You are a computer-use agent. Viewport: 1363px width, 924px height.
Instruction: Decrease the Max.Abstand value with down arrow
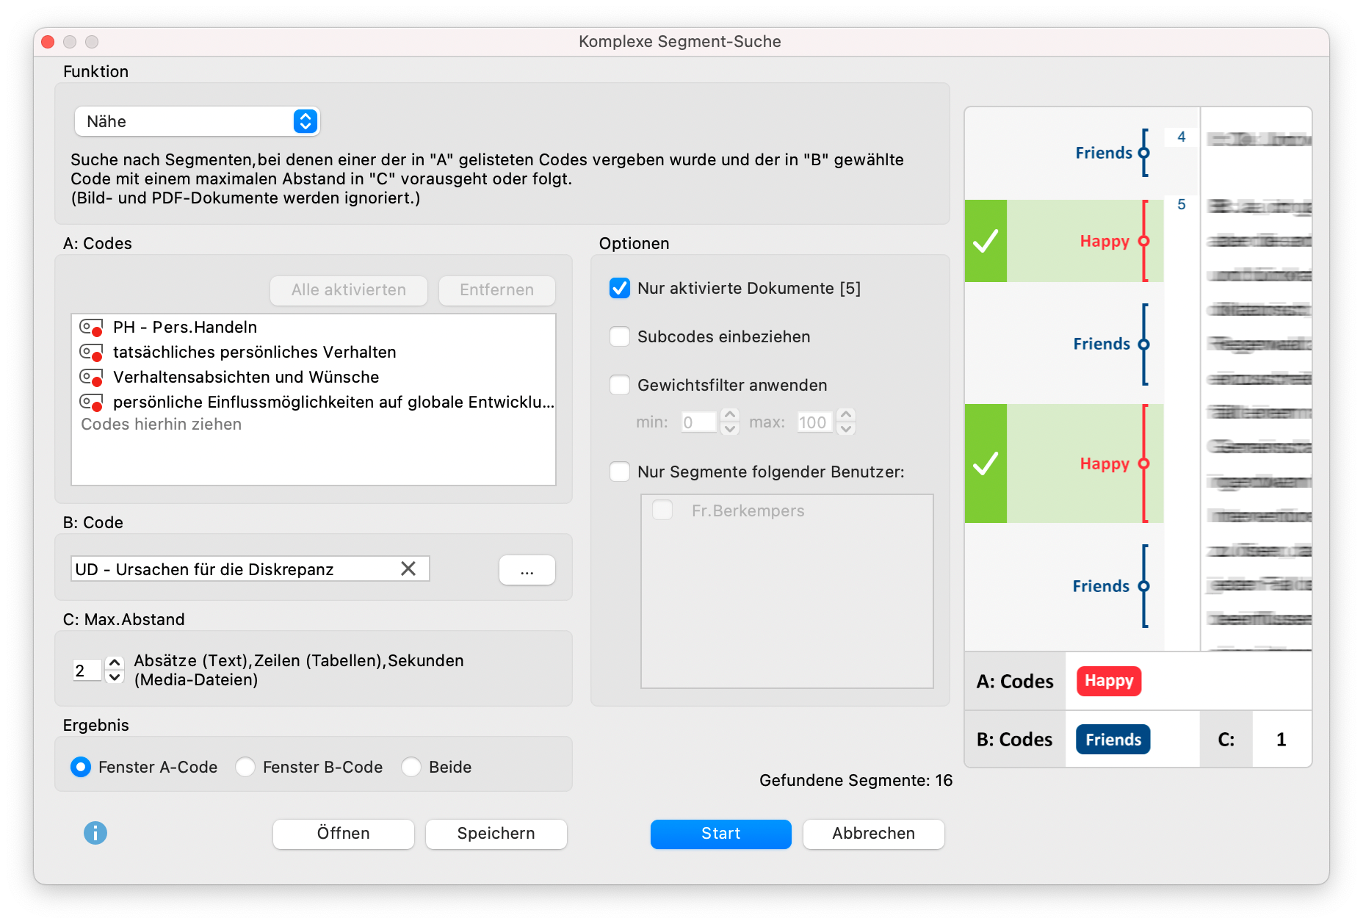pos(115,677)
